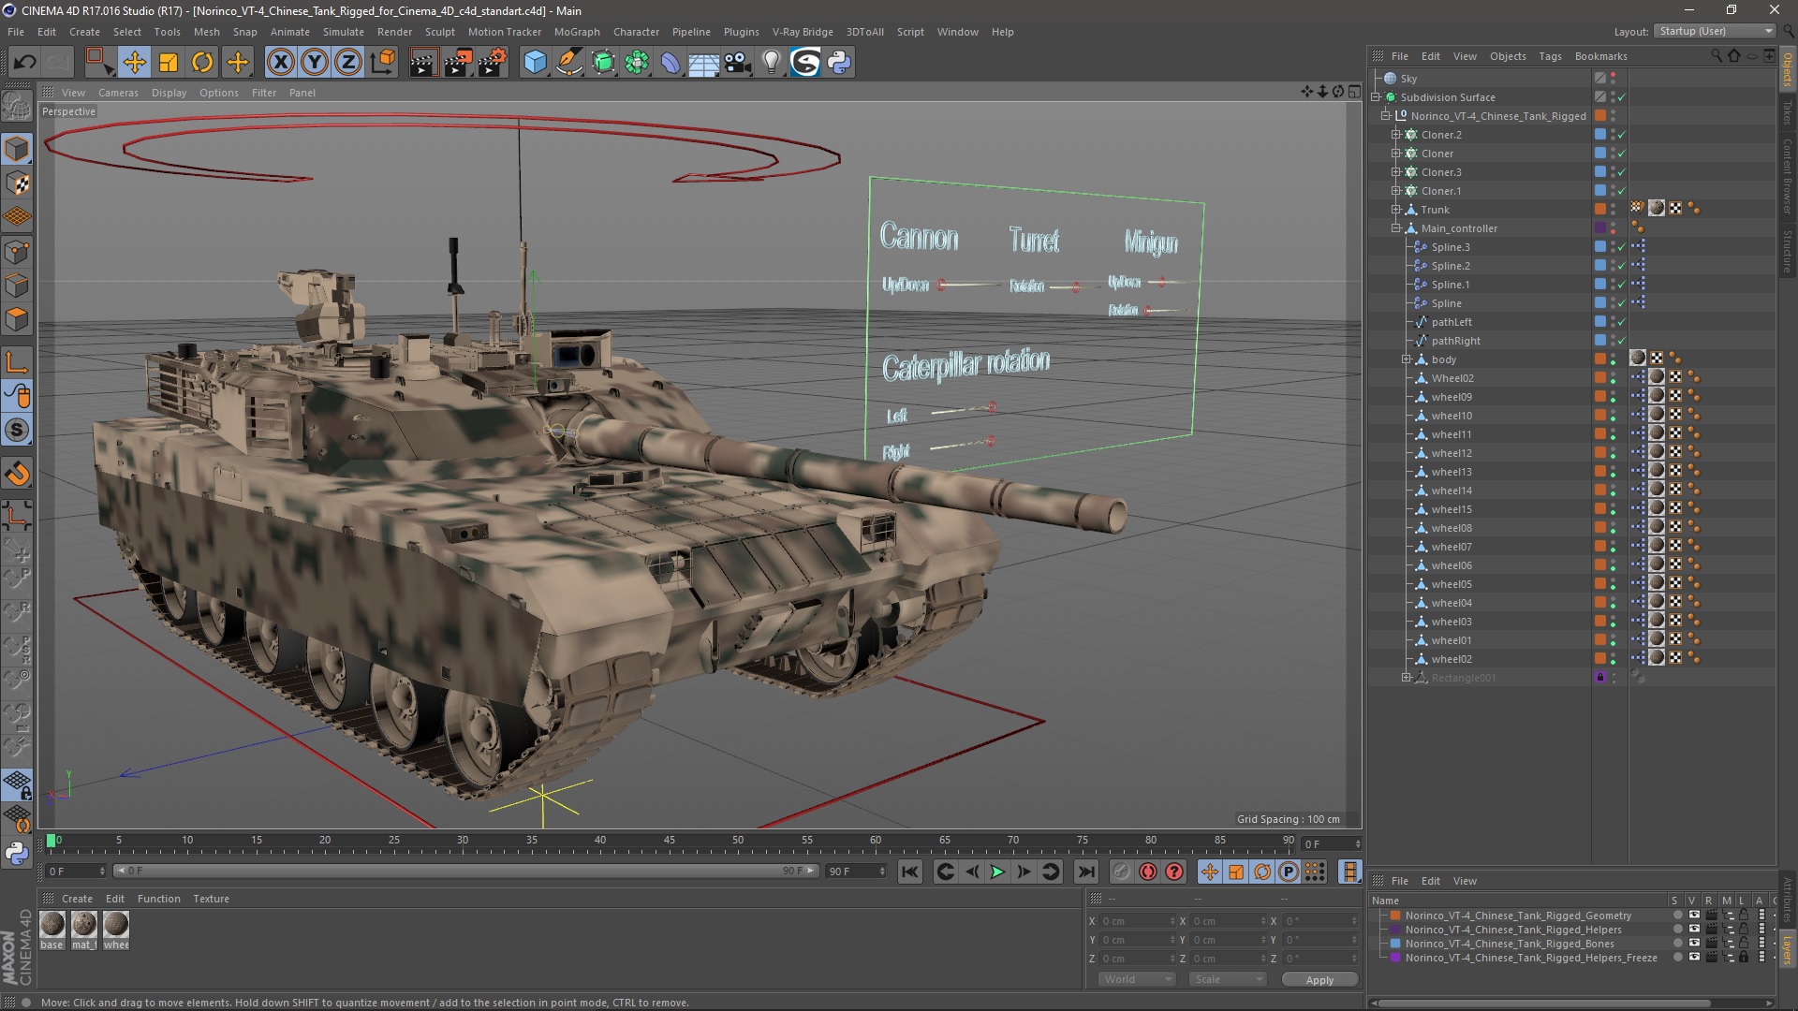This screenshot has width=1798, height=1011.
Task: Click the X position input field
Action: tap(1136, 921)
